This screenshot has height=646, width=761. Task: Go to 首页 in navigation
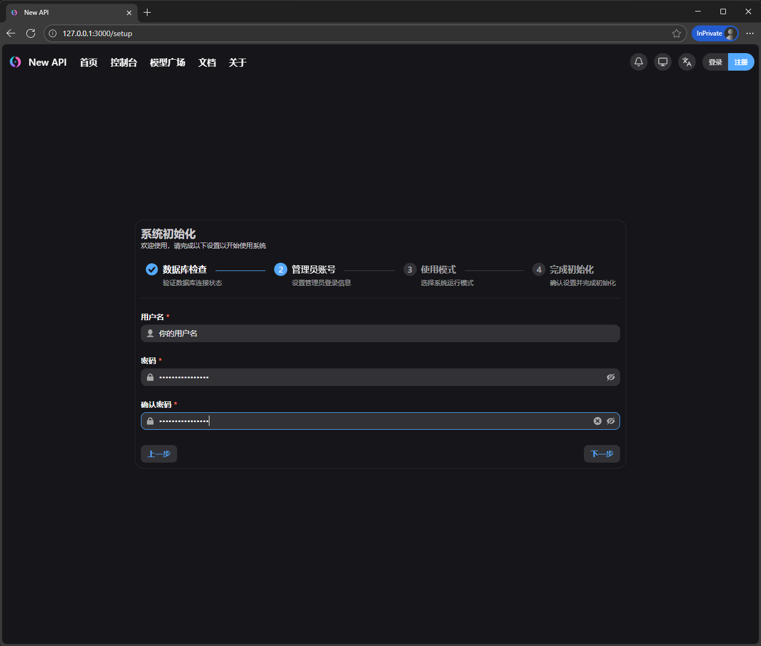[88, 62]
